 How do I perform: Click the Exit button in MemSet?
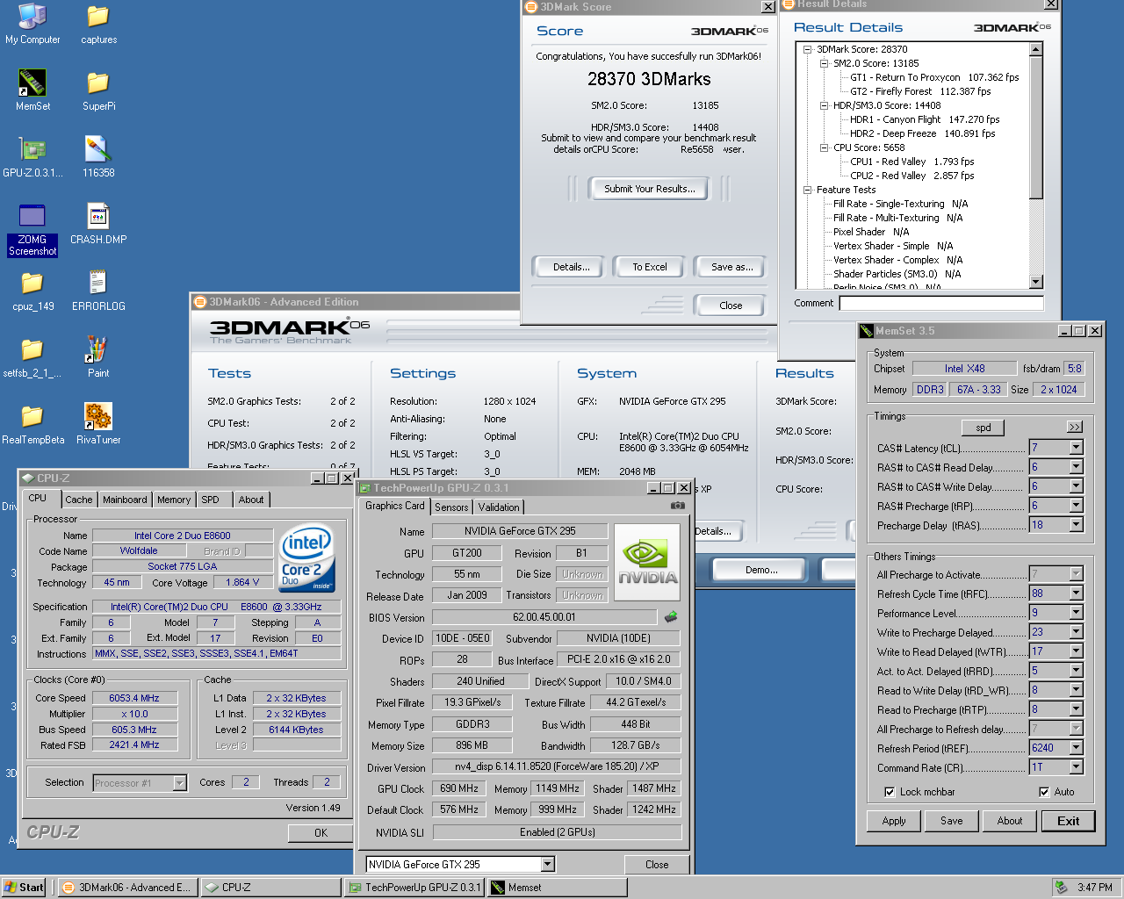pos(1069,821)
